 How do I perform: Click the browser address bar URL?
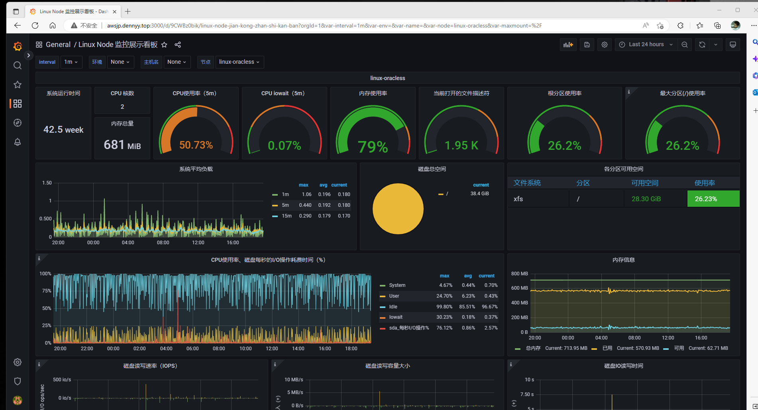coord(324,26)
